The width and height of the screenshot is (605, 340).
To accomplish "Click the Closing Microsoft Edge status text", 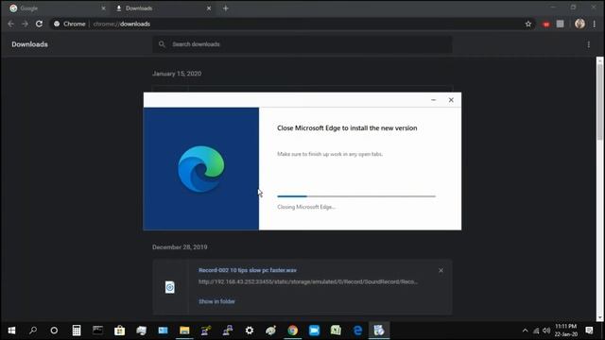I will click(306, 207).
